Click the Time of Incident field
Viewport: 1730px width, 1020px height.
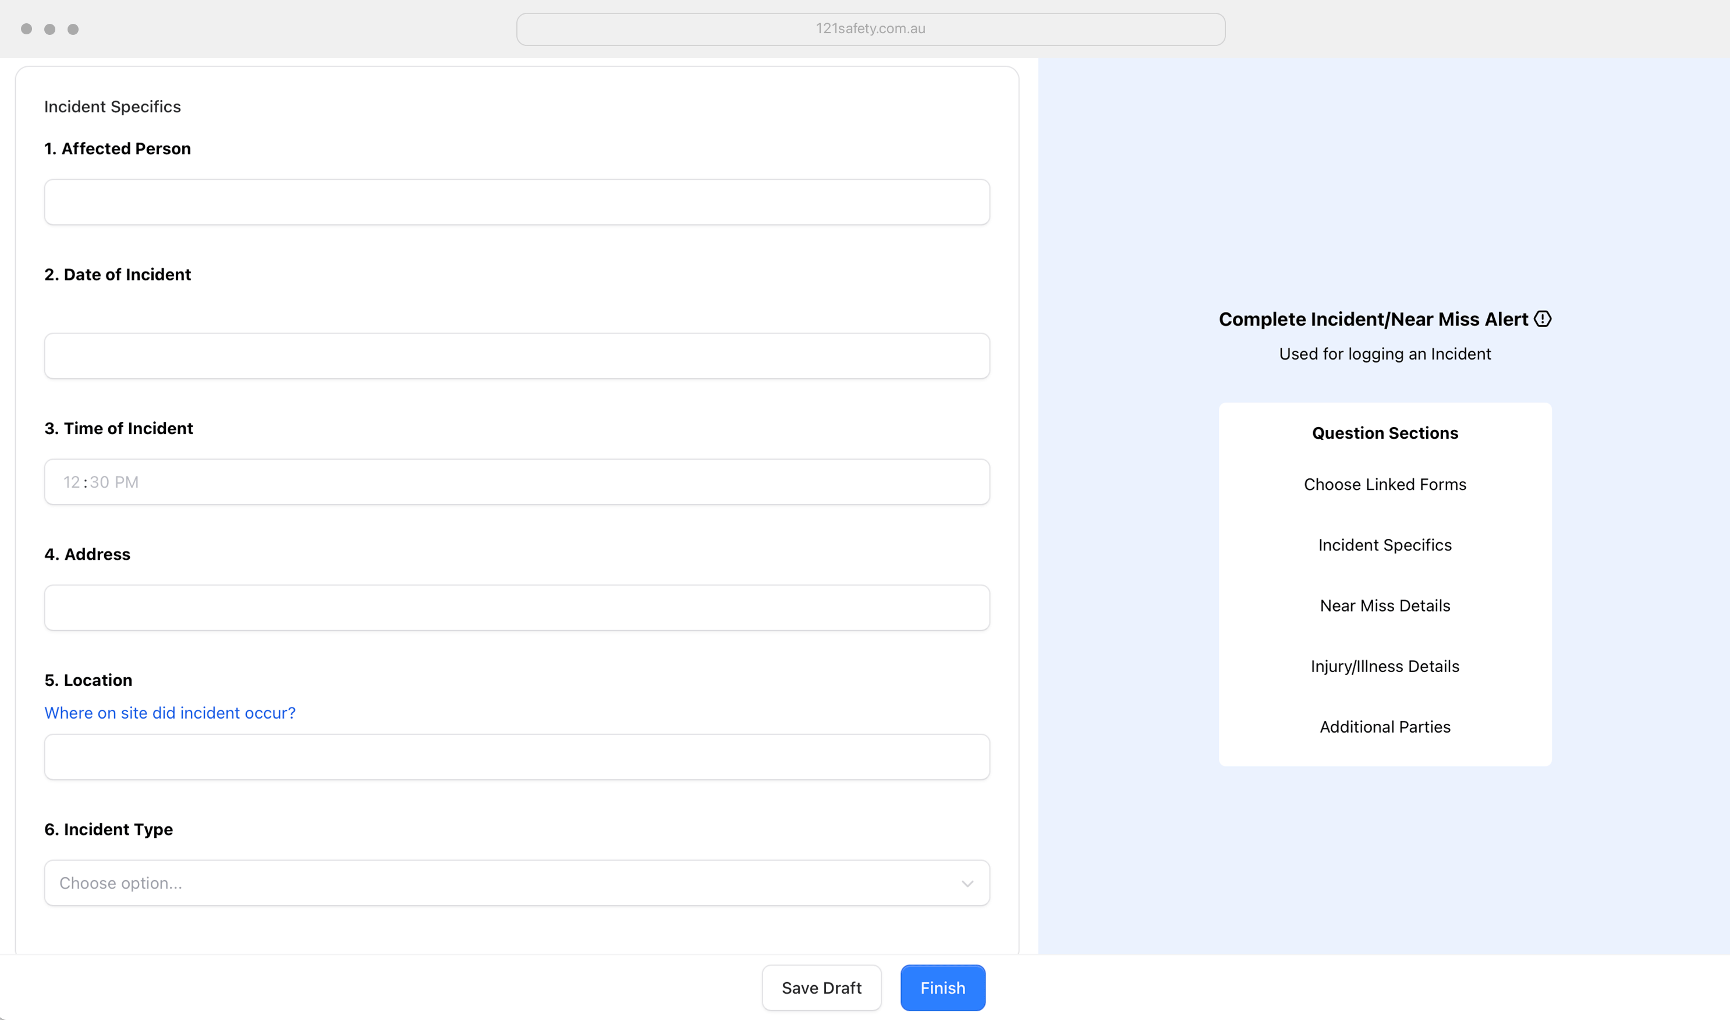coord(516,482)
